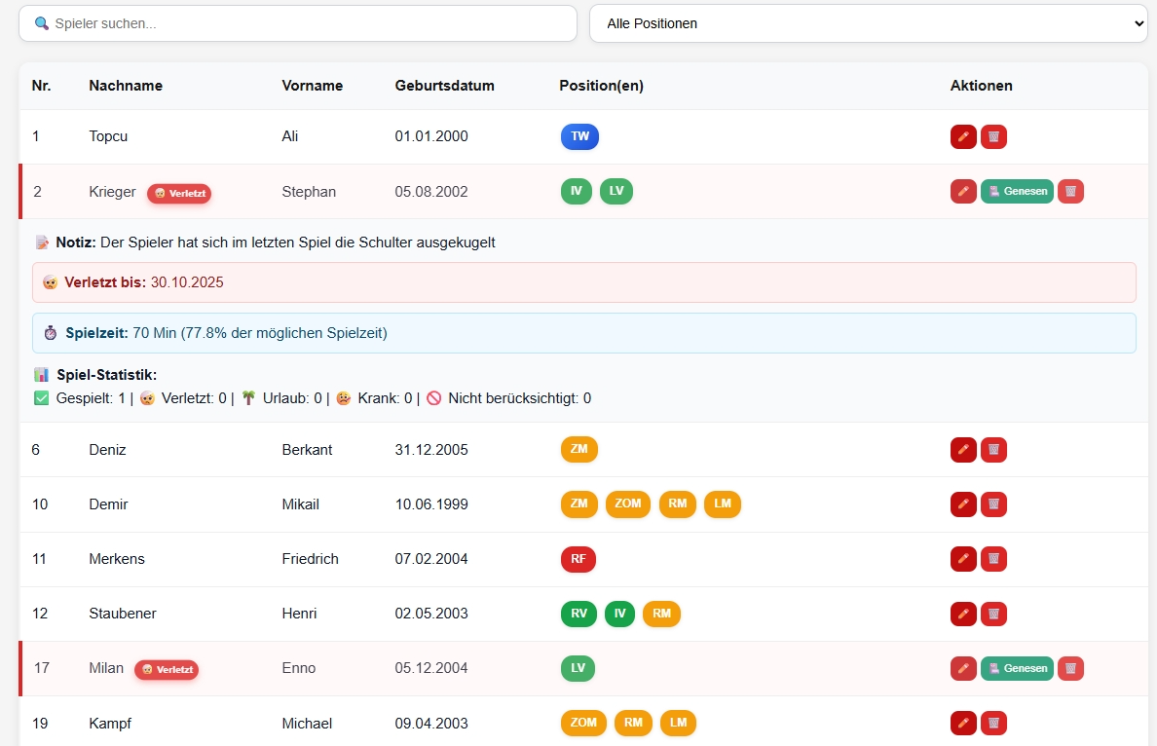Click trash icon in Krieger's row

click(x=1070, y=191)
